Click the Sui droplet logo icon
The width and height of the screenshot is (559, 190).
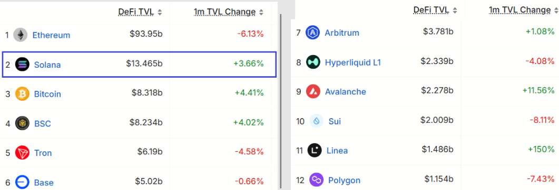pos(316,121)
